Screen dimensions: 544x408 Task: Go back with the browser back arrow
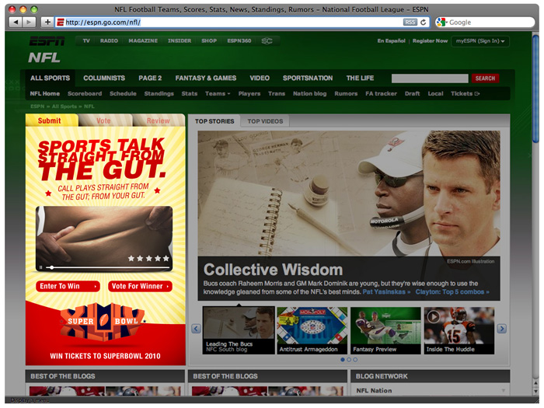[x=16, y=23]
